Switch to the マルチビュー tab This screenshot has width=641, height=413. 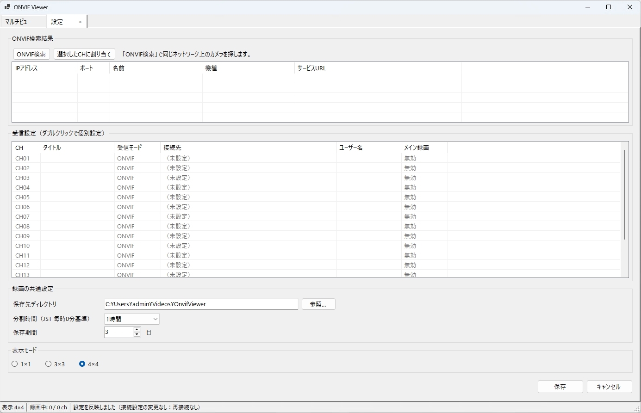23,22
